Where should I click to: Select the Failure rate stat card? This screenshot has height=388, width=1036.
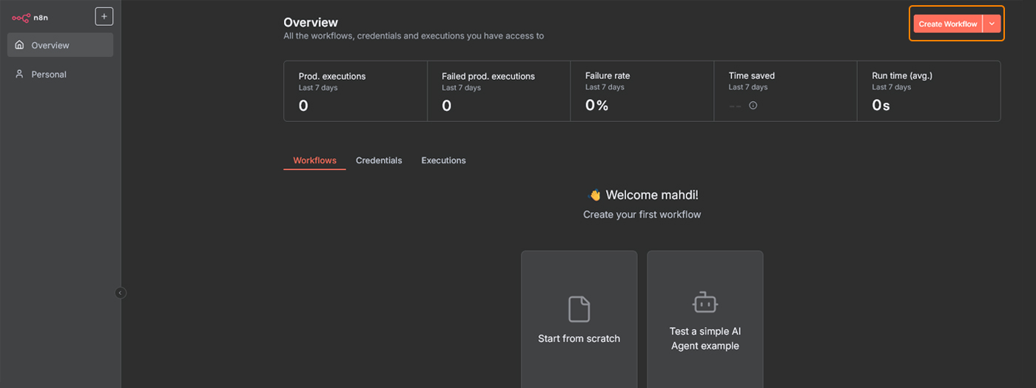[x=642, y=91]
